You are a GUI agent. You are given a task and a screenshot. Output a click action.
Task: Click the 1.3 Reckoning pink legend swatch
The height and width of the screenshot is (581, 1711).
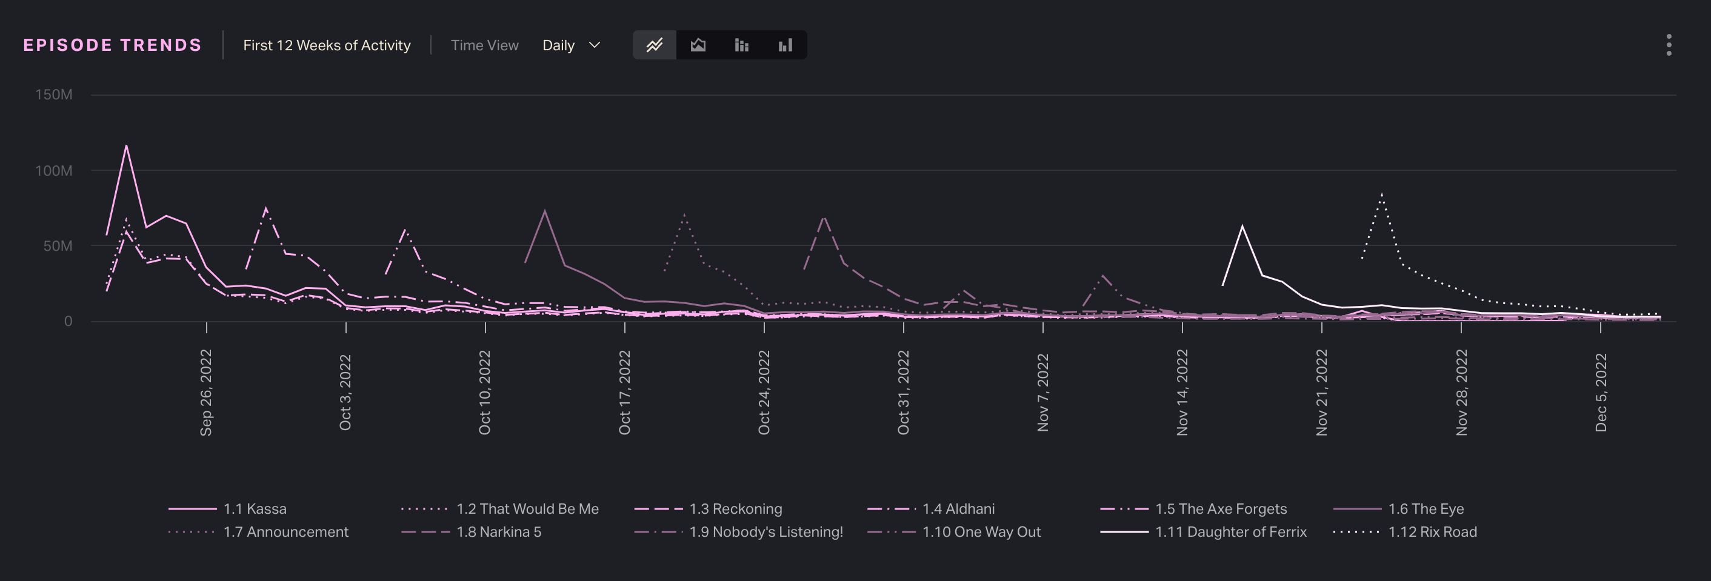[x=658, y=509]
